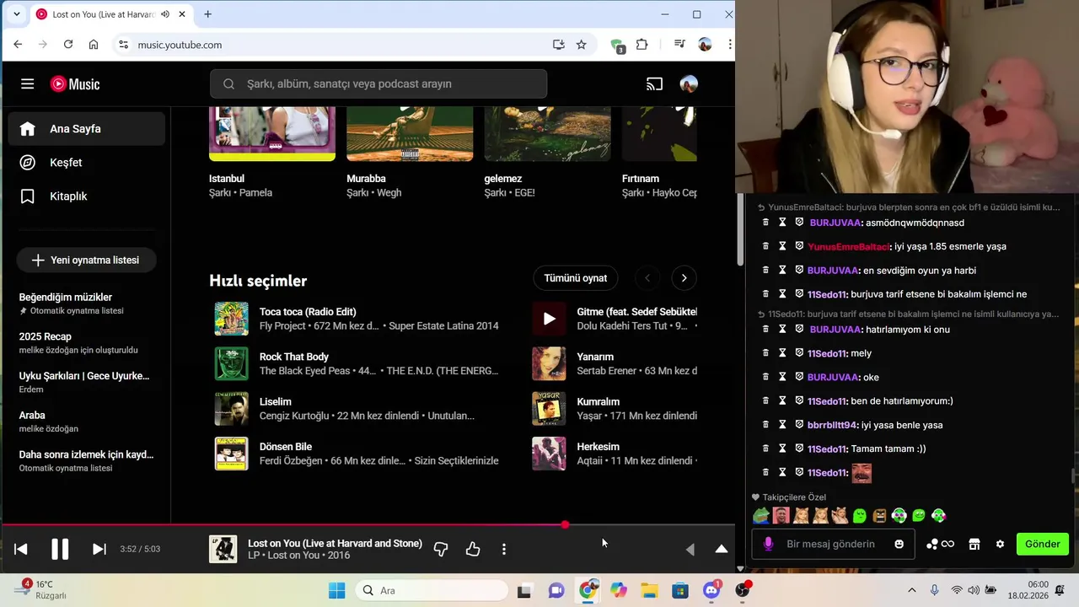This screenshot has width=1079, height=607.
Task: Open the shop icon beside chat
Action: click(x=974, y=544)
